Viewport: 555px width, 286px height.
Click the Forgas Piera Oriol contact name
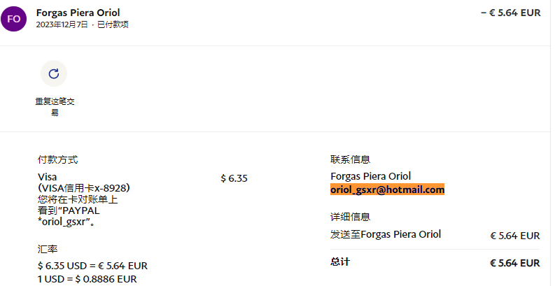click(370, 176)
